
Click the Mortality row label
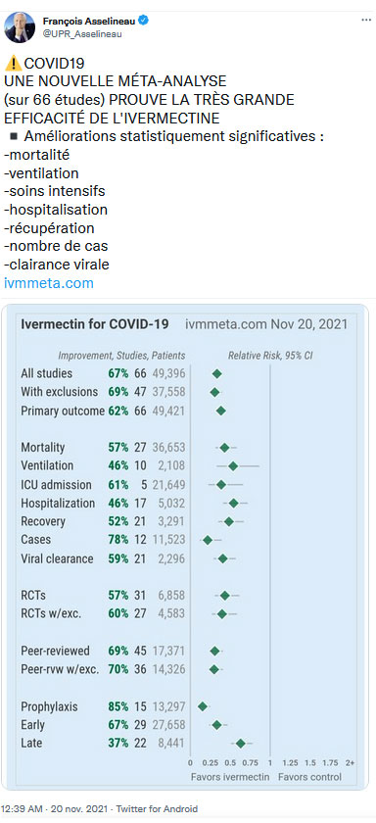43,447
